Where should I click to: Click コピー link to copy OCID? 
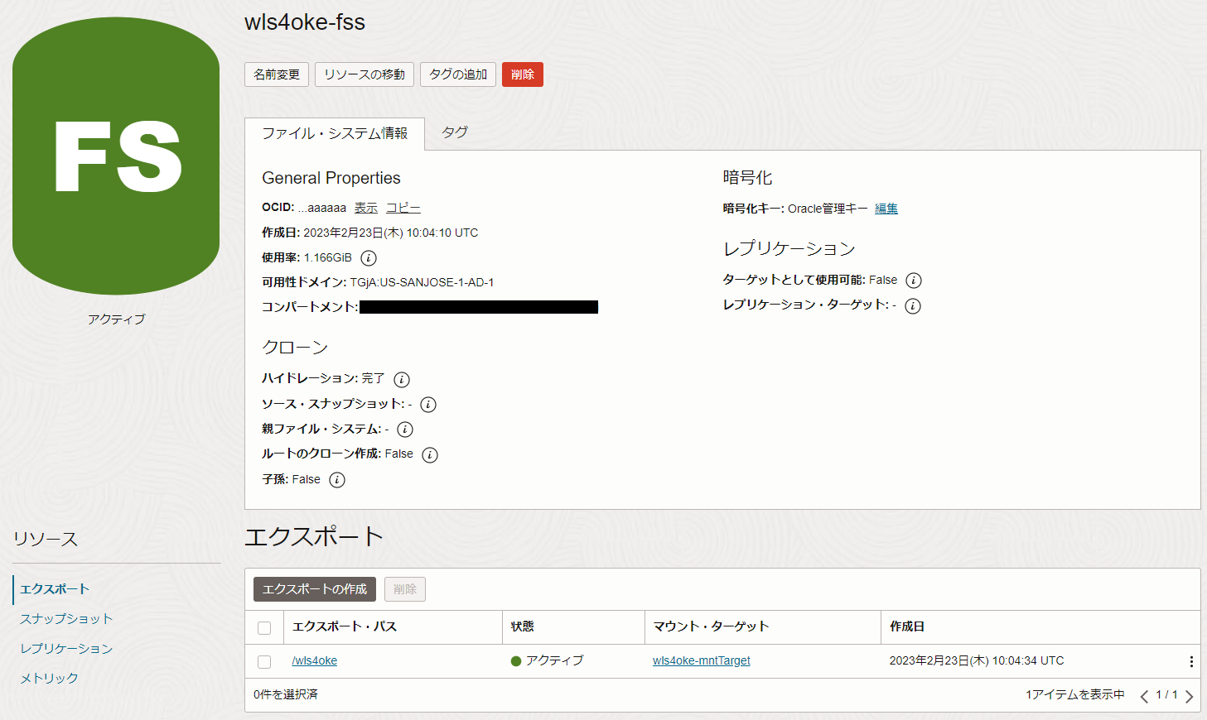click(403, 209)
